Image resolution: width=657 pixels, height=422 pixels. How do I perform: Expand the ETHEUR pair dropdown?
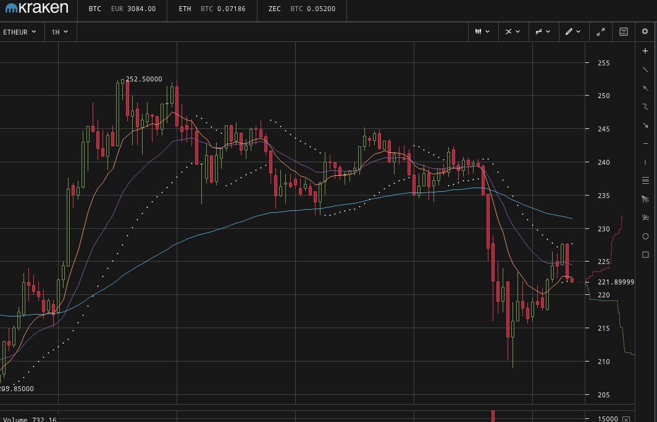(20, 32)
